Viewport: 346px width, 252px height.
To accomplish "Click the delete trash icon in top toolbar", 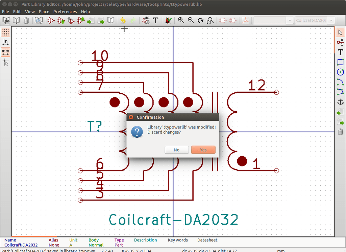I will tap(26, 21).
